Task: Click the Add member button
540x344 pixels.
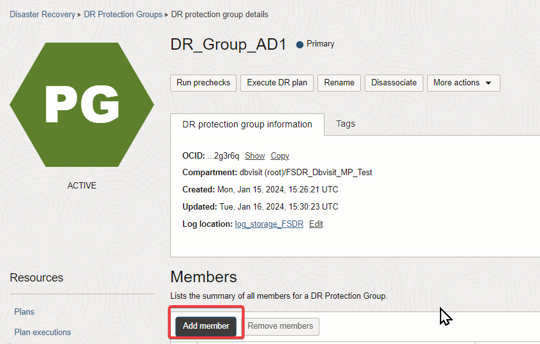Action: point(206,326)
